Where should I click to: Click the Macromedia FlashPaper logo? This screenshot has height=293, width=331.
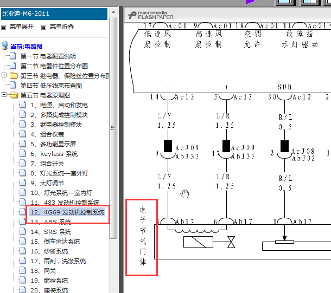(x=150, y=15)
